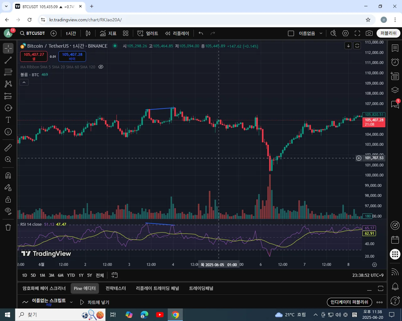Set the chart range to YTD
This screenshot has width=402, height=321.
(71, 275)
